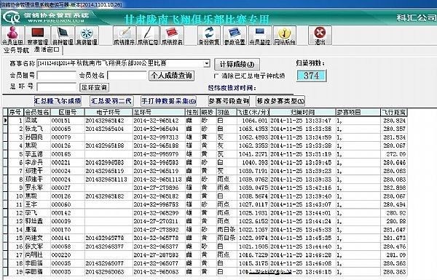Select distance cell 282.898
The image size is (437, 280).
pyautogui.click(x=394, y=188)
